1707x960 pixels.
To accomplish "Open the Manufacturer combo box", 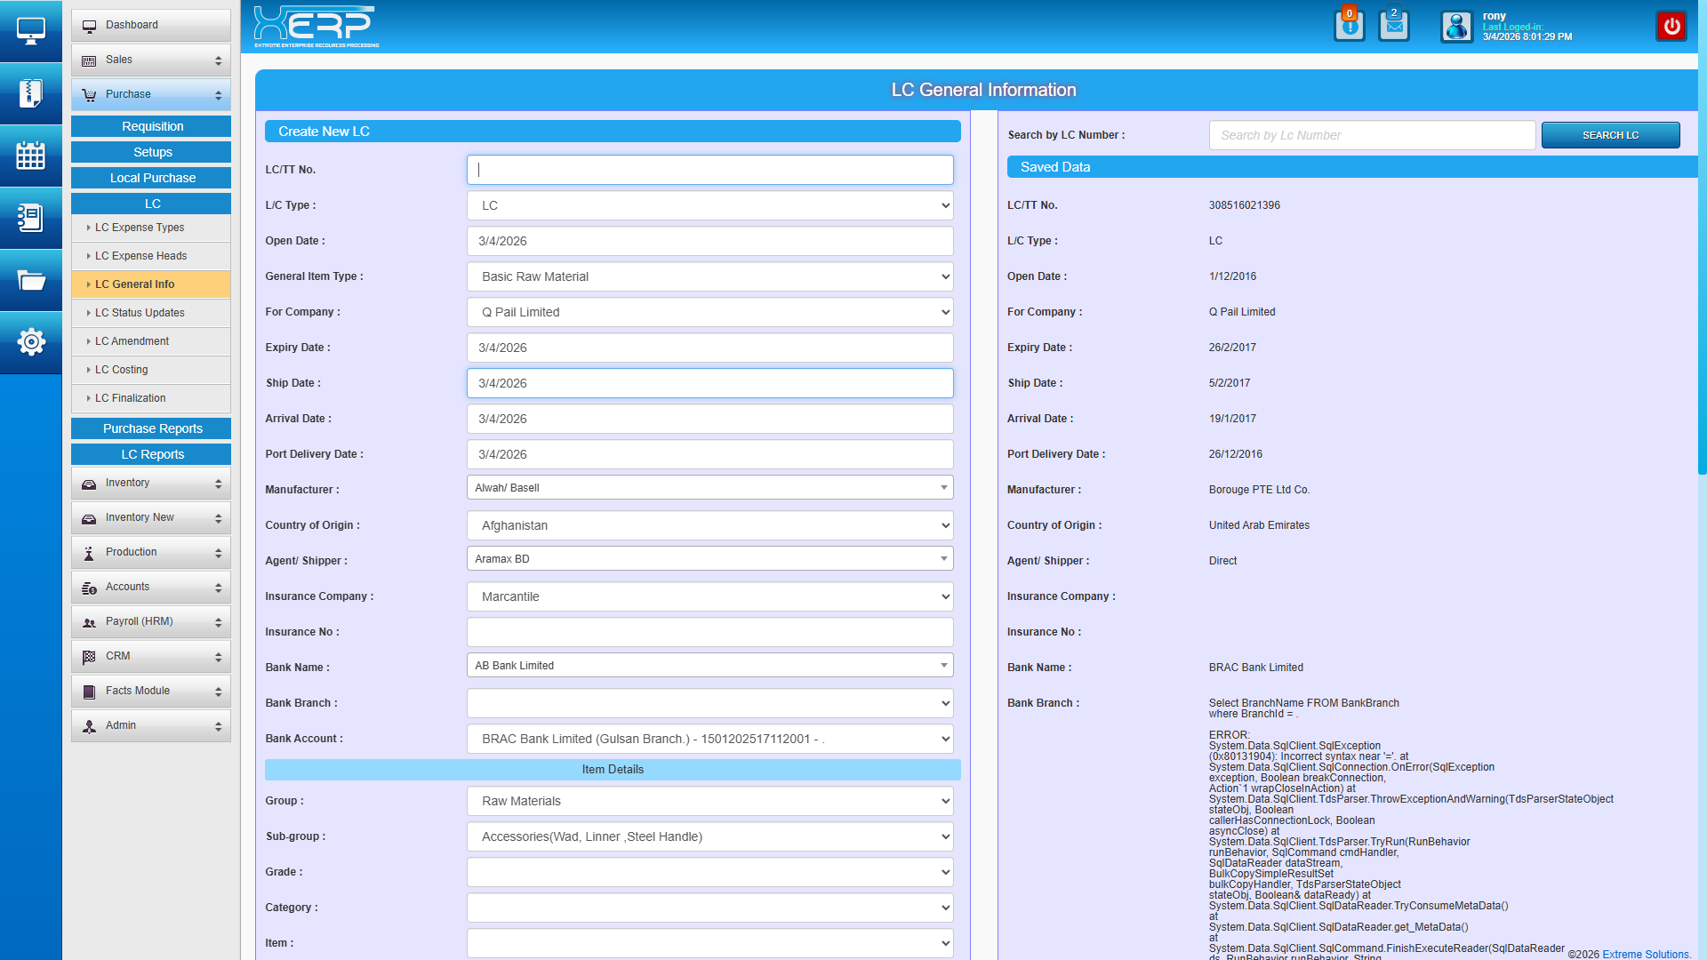I will (x=709, y=487).
